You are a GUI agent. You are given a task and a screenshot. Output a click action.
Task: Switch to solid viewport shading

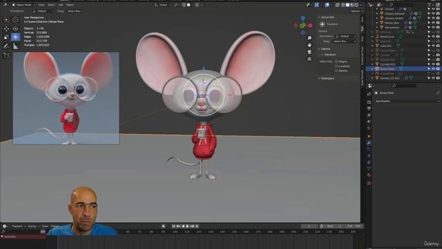tap(347, 5)
